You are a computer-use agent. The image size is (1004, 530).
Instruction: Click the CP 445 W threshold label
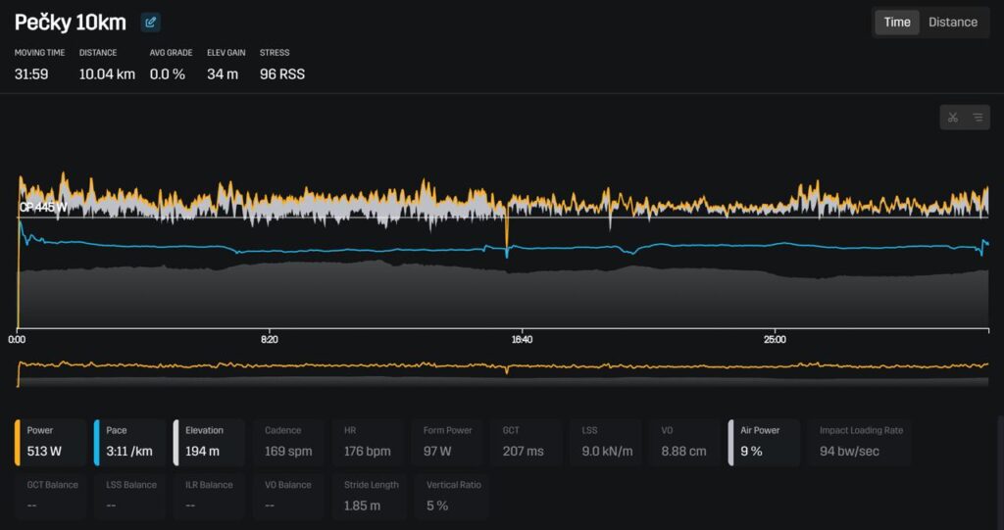(44, 207)
